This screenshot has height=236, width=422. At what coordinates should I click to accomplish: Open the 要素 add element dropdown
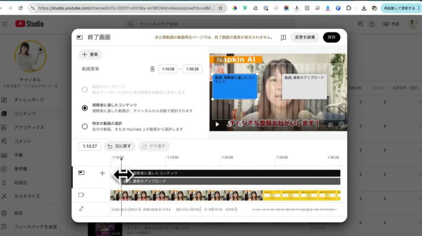(x=90, y=54)
